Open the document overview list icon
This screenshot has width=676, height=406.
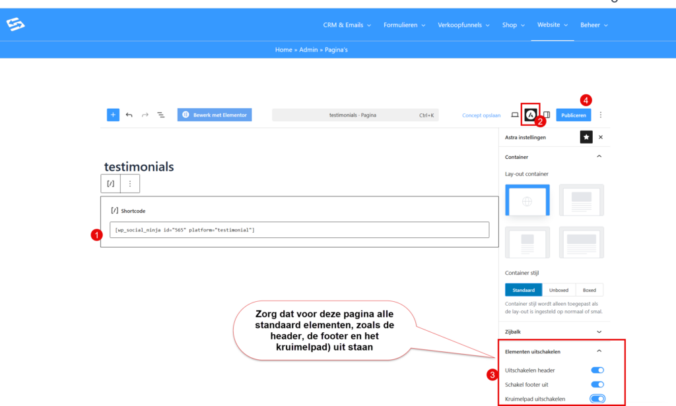[x=161, y=115]
